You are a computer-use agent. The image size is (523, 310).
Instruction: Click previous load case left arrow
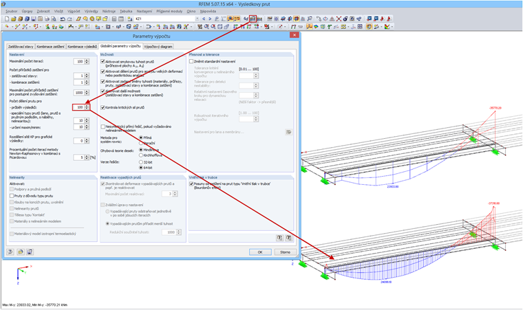click(x=204, y=19)
